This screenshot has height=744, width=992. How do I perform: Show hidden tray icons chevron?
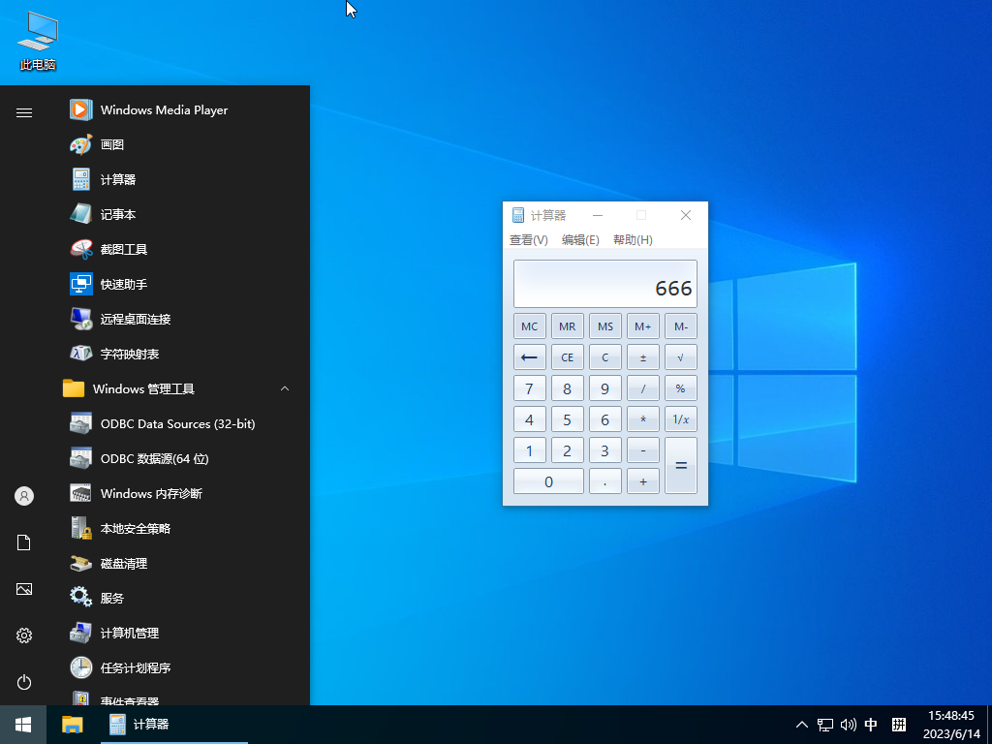[801, 725]
